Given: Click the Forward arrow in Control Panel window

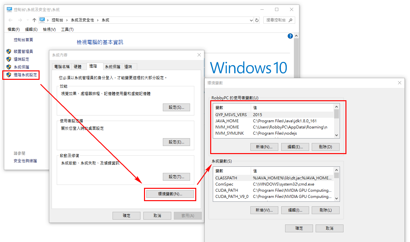Looking at the screenshot, I should 20,20.
